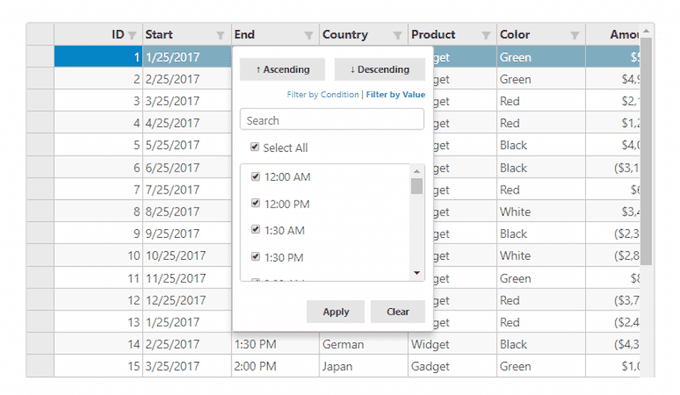Click the Clear filter button

coord(398,311)
